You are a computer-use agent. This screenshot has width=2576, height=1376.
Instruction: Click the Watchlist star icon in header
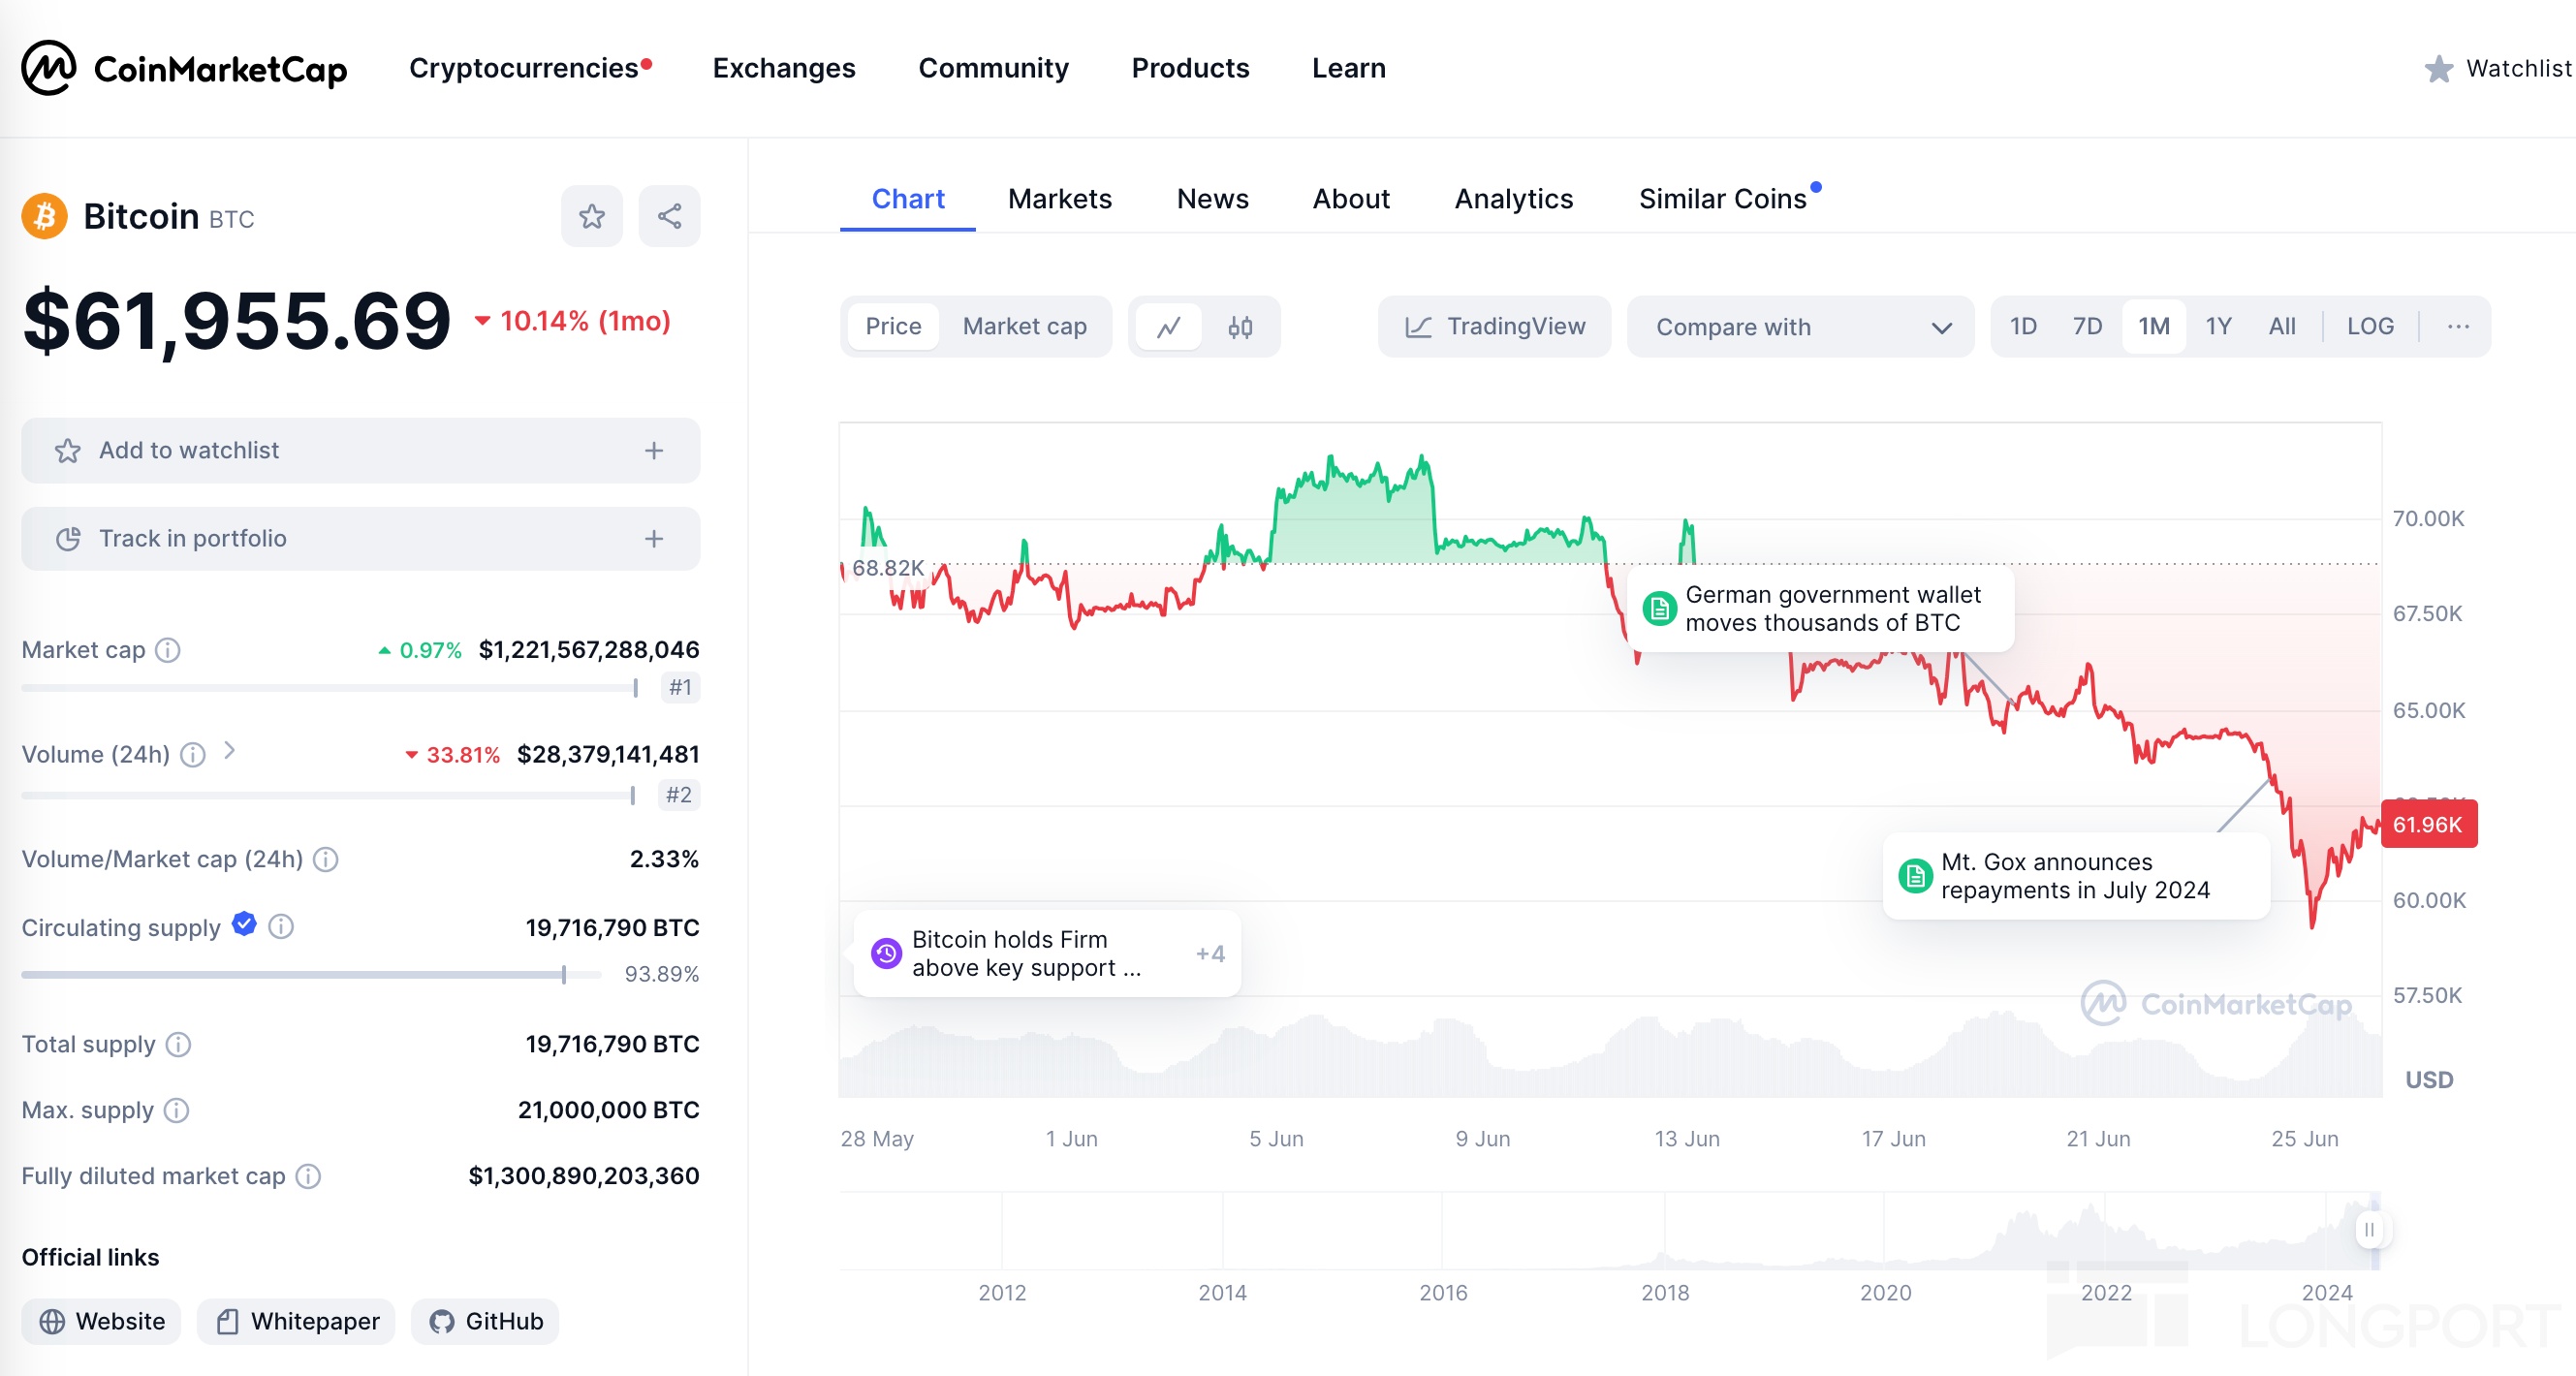2438,69
